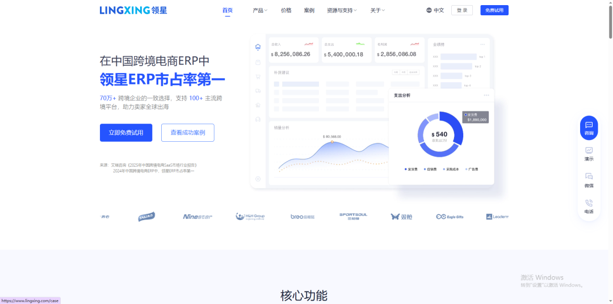Click the 微信 WeChat icon
Viewport: 613px width, 304px height.
point(589,176)
